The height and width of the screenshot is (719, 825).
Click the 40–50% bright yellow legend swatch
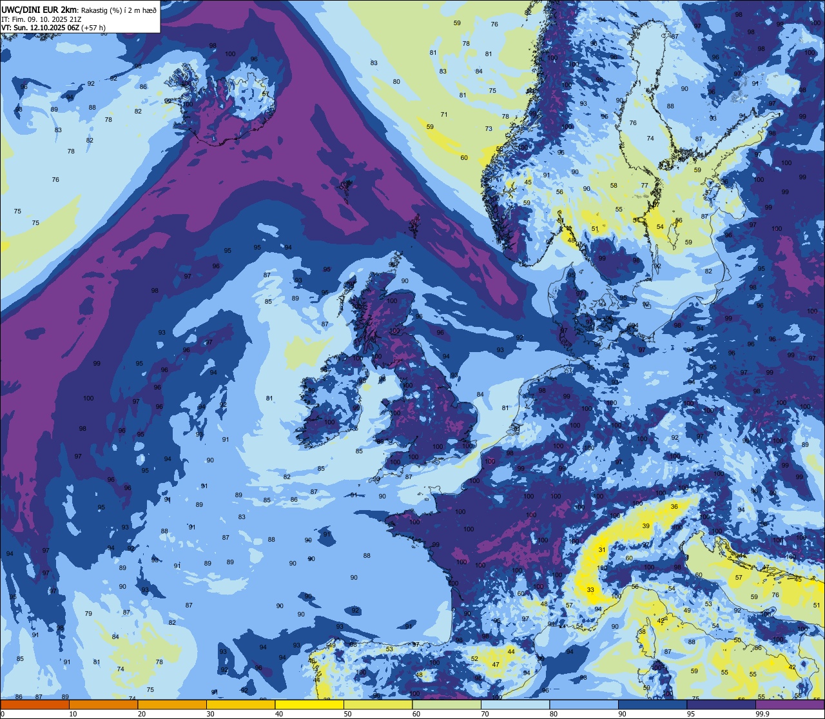pos(309,704)
